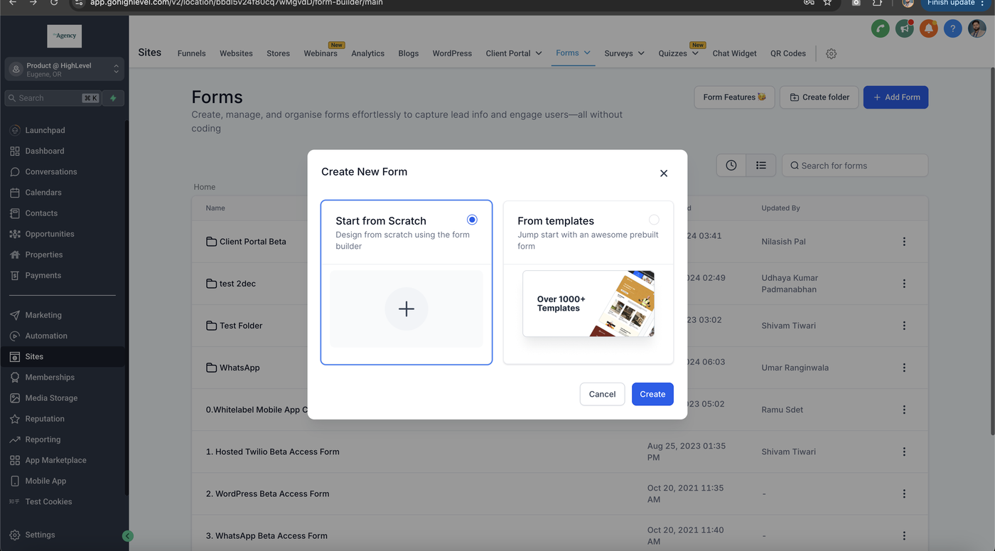Open the Funnels tab

[x=192, y=53]
